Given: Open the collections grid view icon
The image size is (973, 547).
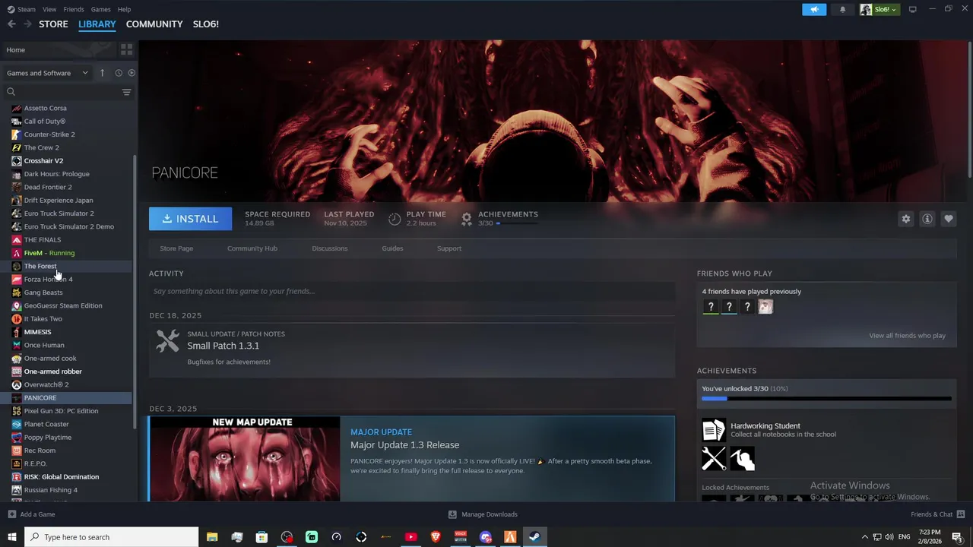Looking at the screenshot, I should click(x=126, y=49).
